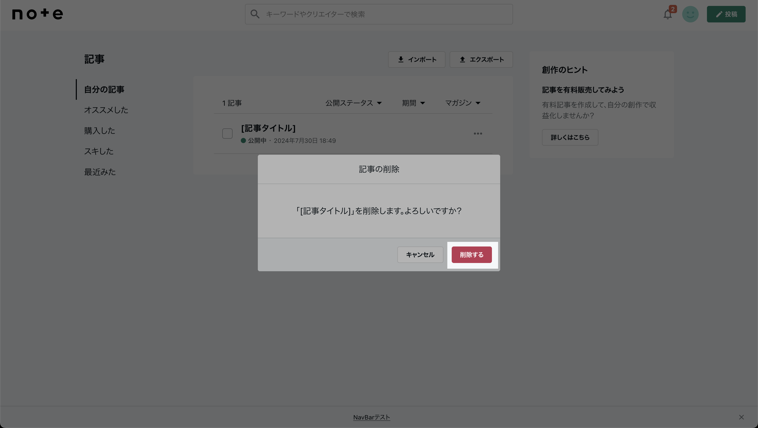Open the マガジン filter dropdown
The width and height of the screenshot is (758, 428).
(463, 103)
